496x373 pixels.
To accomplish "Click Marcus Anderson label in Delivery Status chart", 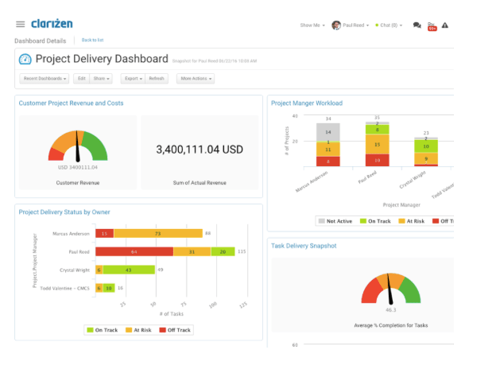I will (x=72, y=234).
